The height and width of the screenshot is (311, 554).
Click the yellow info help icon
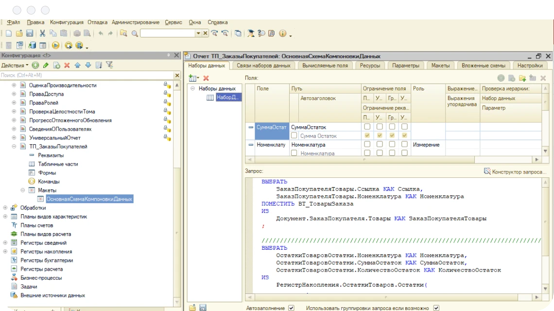(282, 34)
